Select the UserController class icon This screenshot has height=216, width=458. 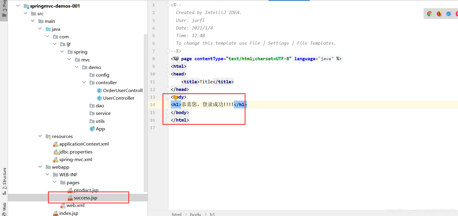pyautogui.click(x=99, y=98)
